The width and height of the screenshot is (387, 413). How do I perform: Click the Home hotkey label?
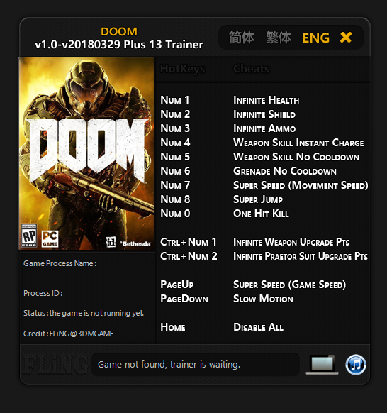coord(172,327)
